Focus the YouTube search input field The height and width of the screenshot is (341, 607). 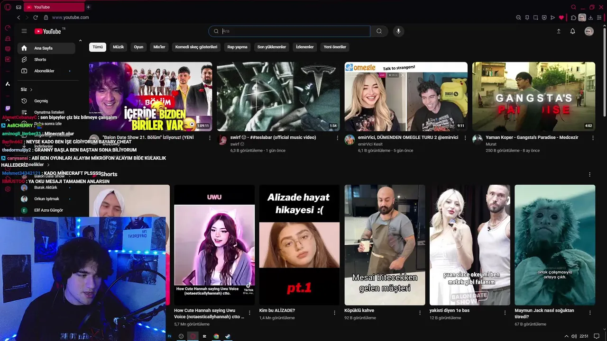289,31
